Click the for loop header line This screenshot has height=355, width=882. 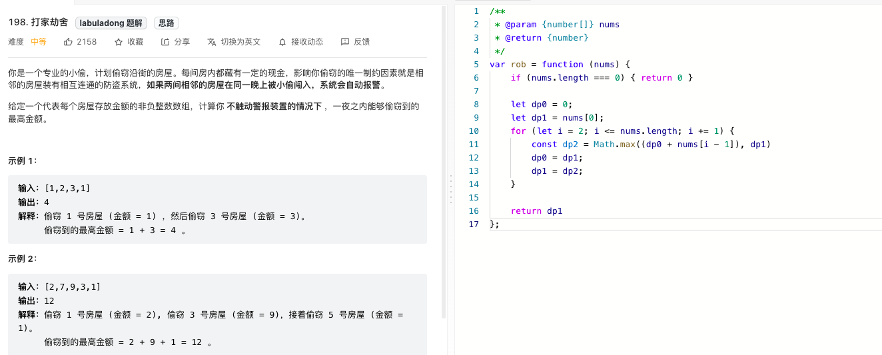point(622,131)
